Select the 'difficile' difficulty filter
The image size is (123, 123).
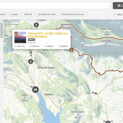[x=28, y=14]
